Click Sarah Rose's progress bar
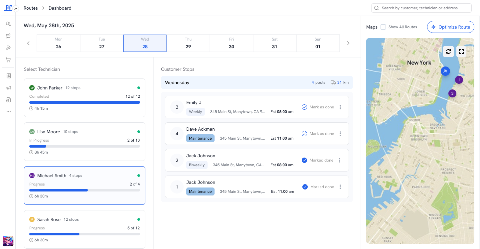This screenshot has width=480, height=249. (84, 234)
